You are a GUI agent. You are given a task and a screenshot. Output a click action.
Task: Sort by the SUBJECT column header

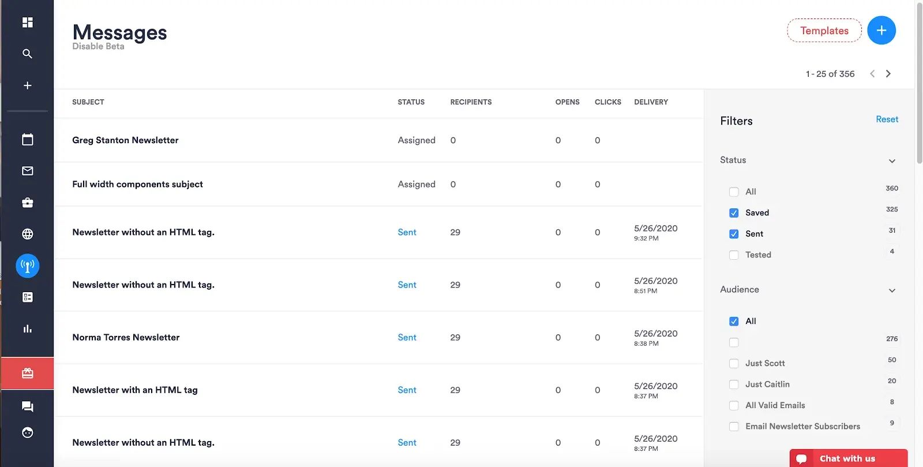(88, 102)
